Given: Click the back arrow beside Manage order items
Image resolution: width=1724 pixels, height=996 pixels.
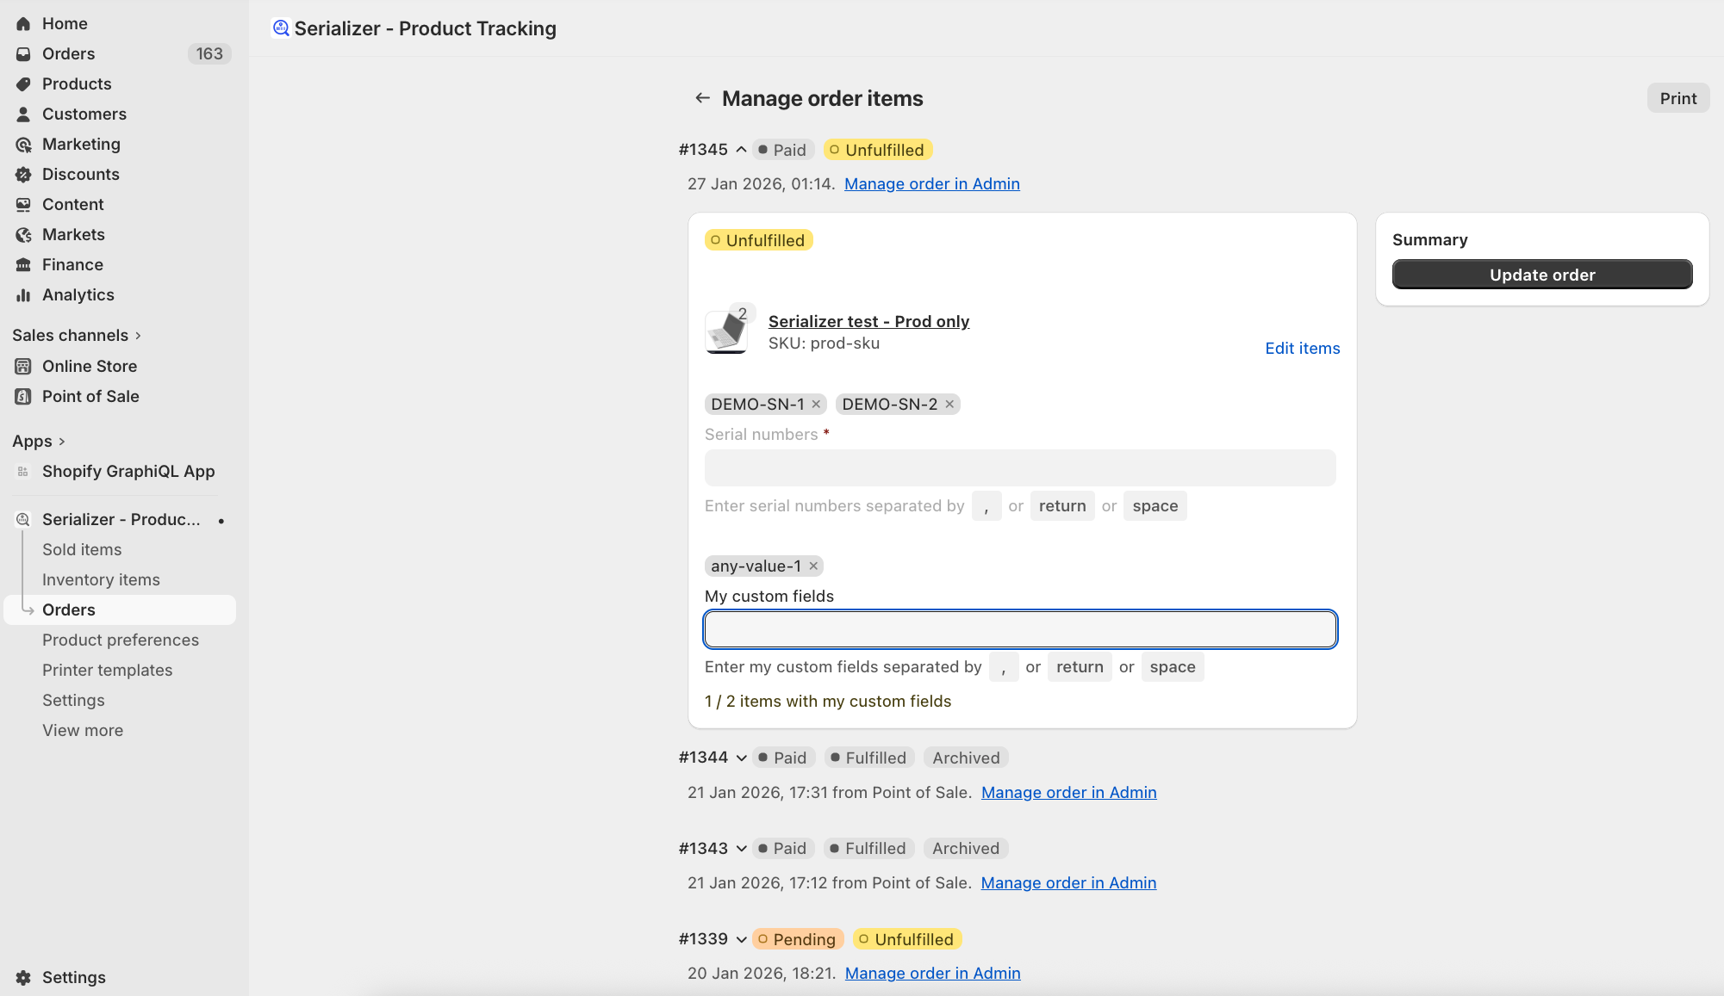Looking at the screenshot, I should click(x=702, y=98).
